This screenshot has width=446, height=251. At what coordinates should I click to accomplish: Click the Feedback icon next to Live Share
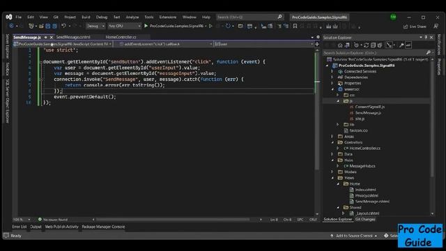point(436,26)
